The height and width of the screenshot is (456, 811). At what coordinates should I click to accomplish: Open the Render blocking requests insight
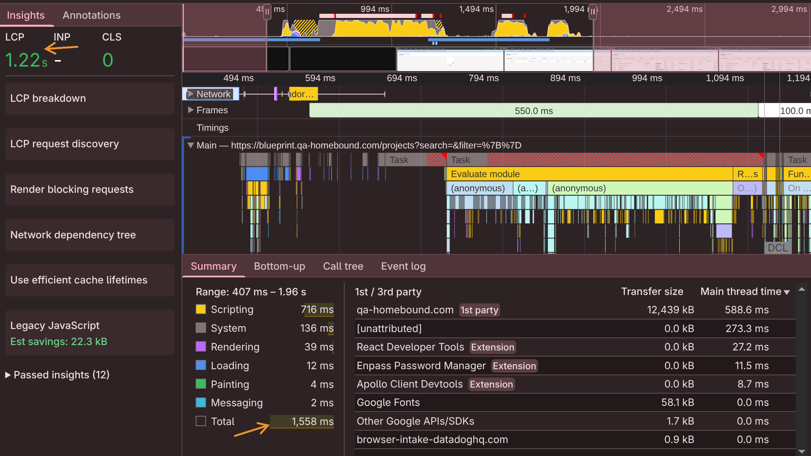coord(90,189)
